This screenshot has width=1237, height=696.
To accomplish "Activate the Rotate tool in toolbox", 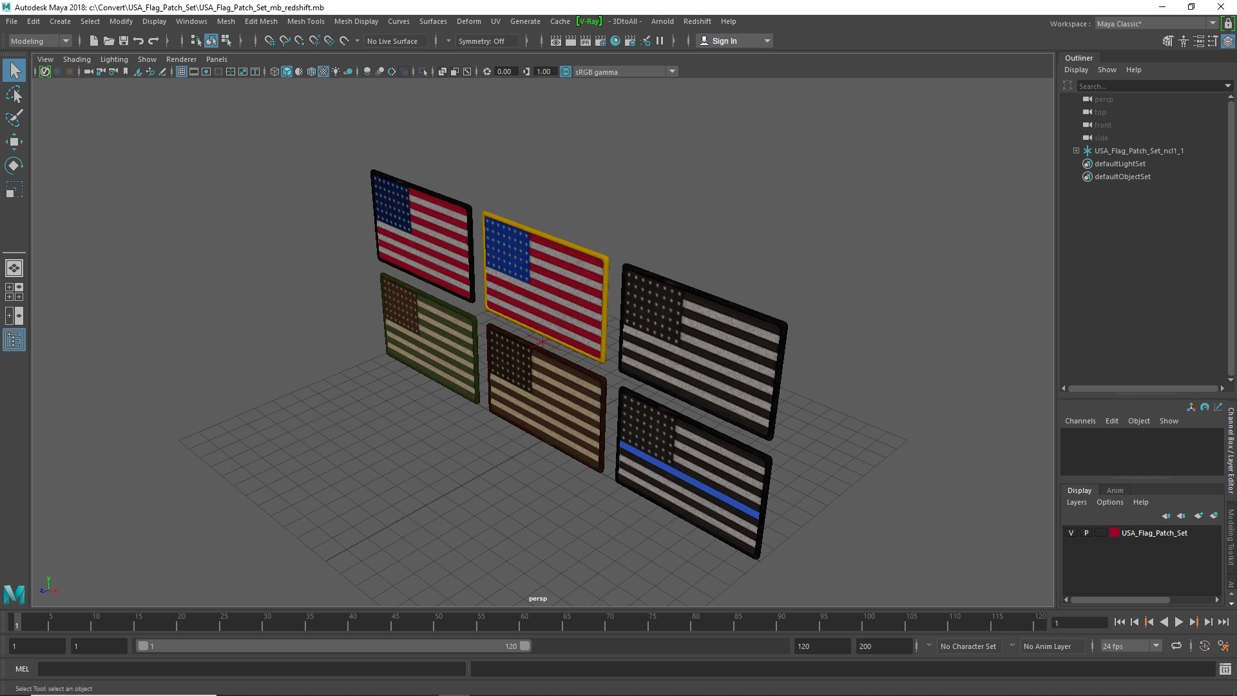I will 14,166.
